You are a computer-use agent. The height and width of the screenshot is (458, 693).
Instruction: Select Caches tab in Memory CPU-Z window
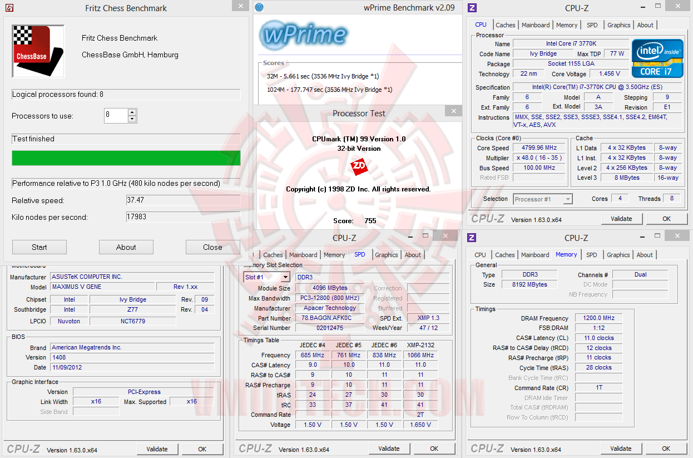coord(504,255)
